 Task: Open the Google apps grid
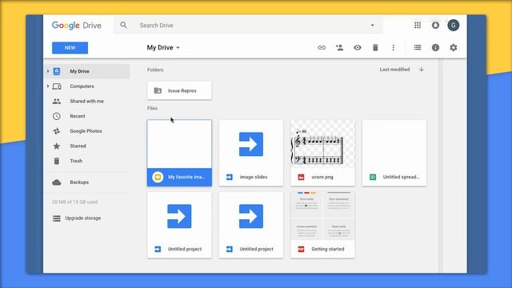point(418,25)
